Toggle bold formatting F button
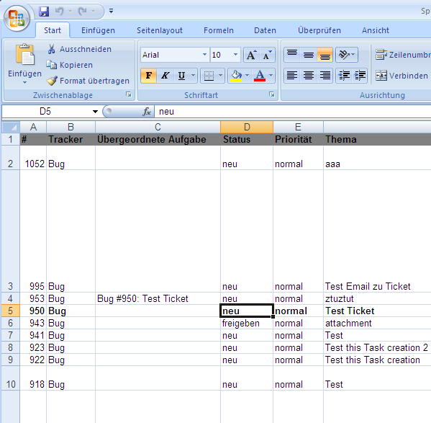Image resolution: width=431 pixels, height=423 pixels. 149,76
